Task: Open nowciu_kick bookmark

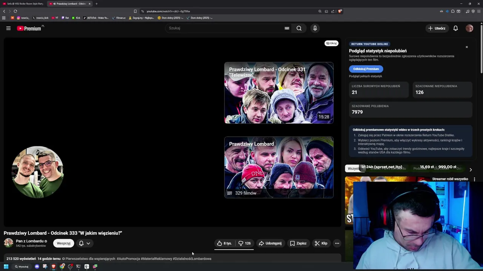Action: 40,18
